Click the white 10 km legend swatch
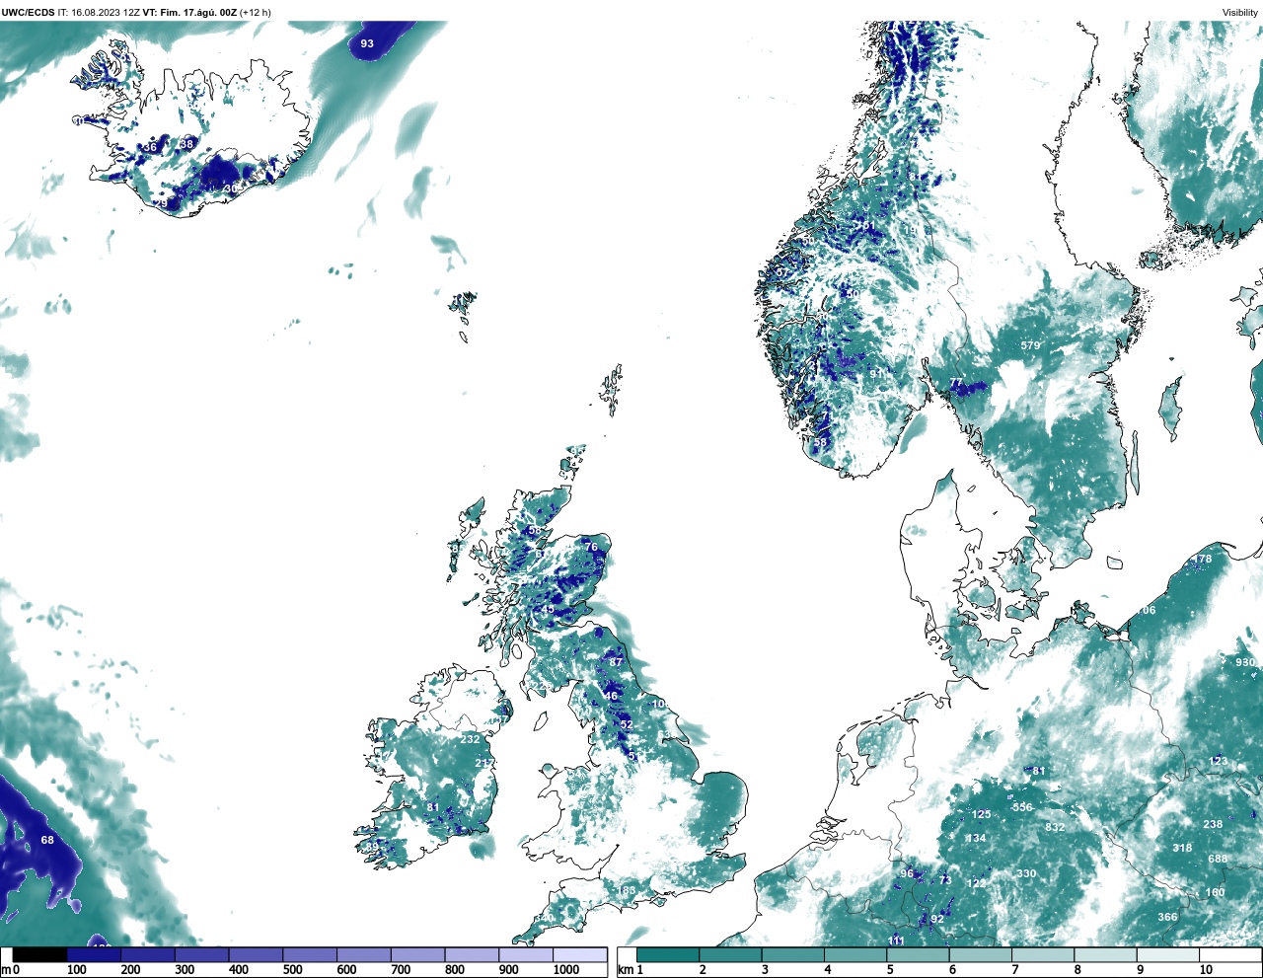The height and width of the screenshot is (978, 1263). 1229,955
